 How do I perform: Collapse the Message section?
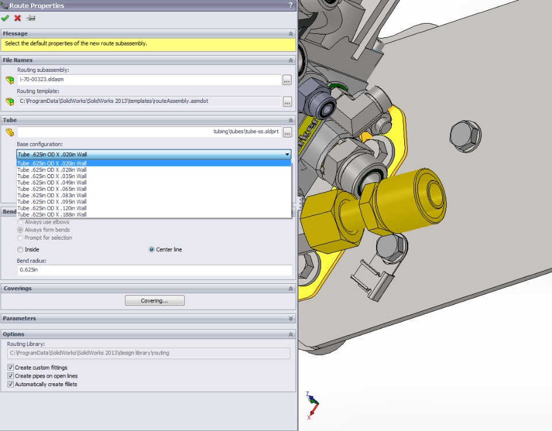coord(291,34)
